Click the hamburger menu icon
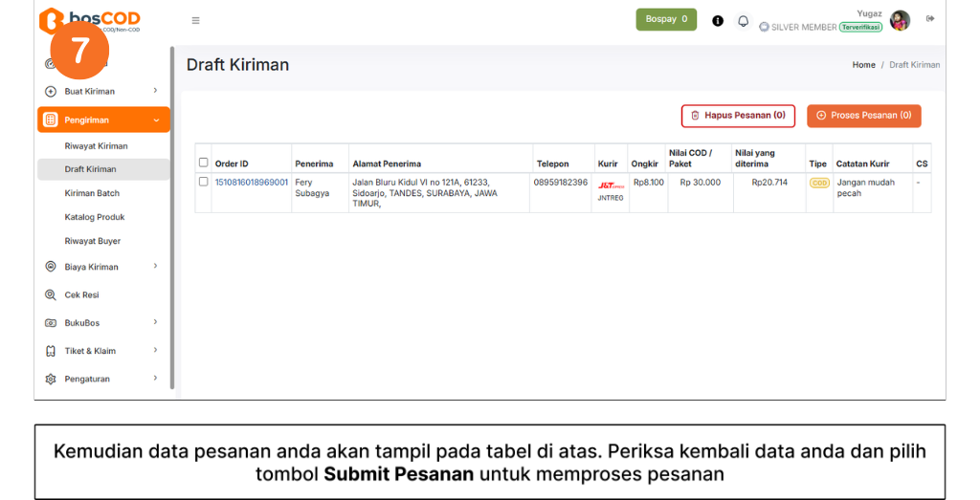Screen dimensions: 980x500 (195, 20)
